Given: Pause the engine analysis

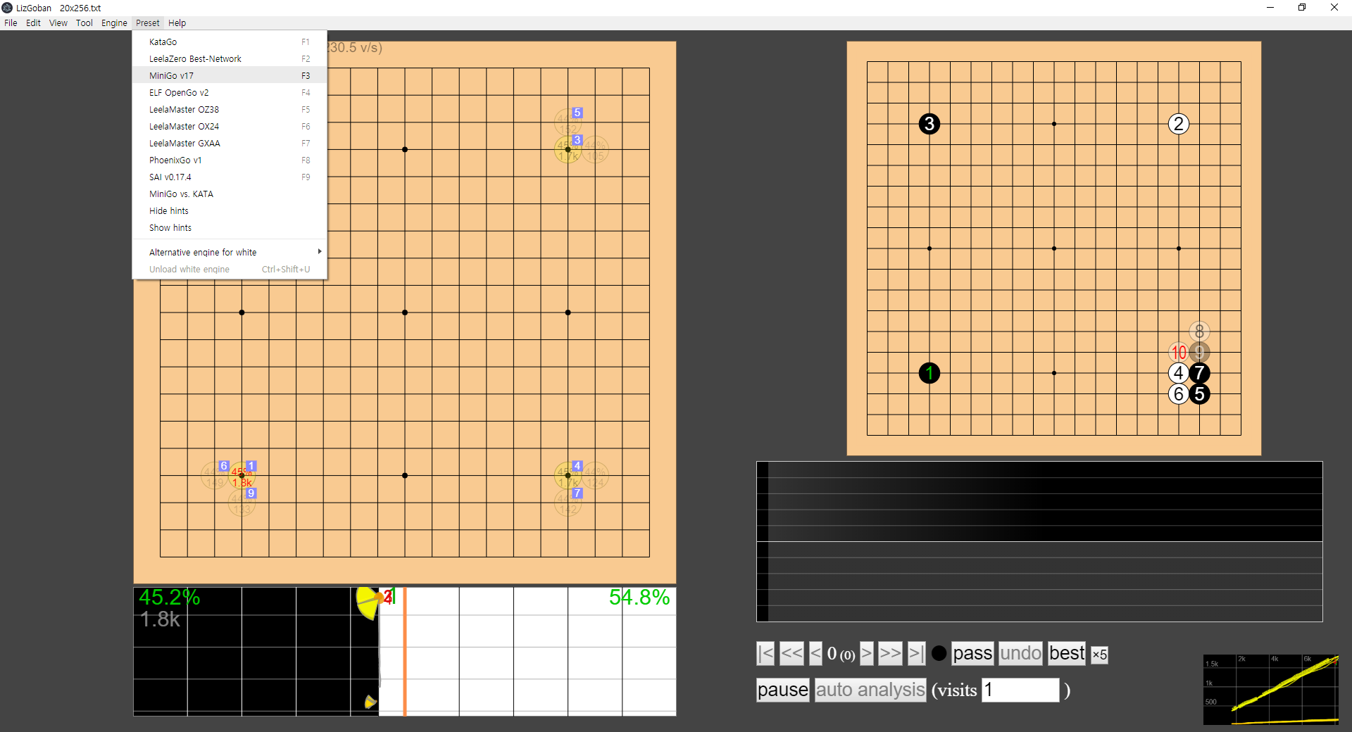Looking at the screenshot, I should (782, 690).
